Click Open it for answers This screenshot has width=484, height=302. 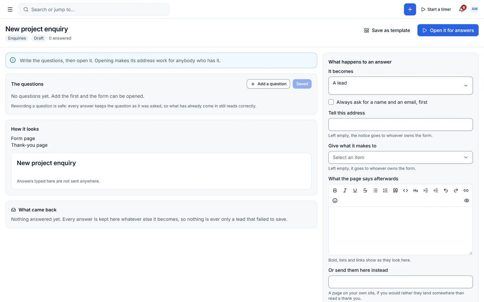pyautogui.click(x=448, y=30)
